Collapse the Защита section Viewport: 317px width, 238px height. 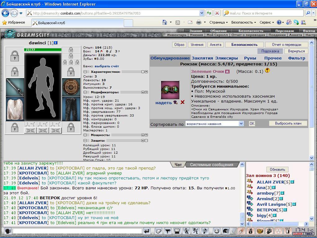[85, 140]
